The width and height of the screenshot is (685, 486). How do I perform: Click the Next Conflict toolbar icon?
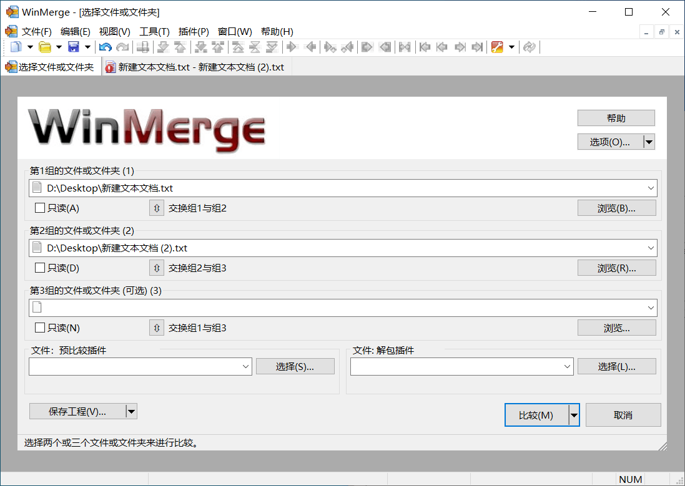[x=200, y=47]
